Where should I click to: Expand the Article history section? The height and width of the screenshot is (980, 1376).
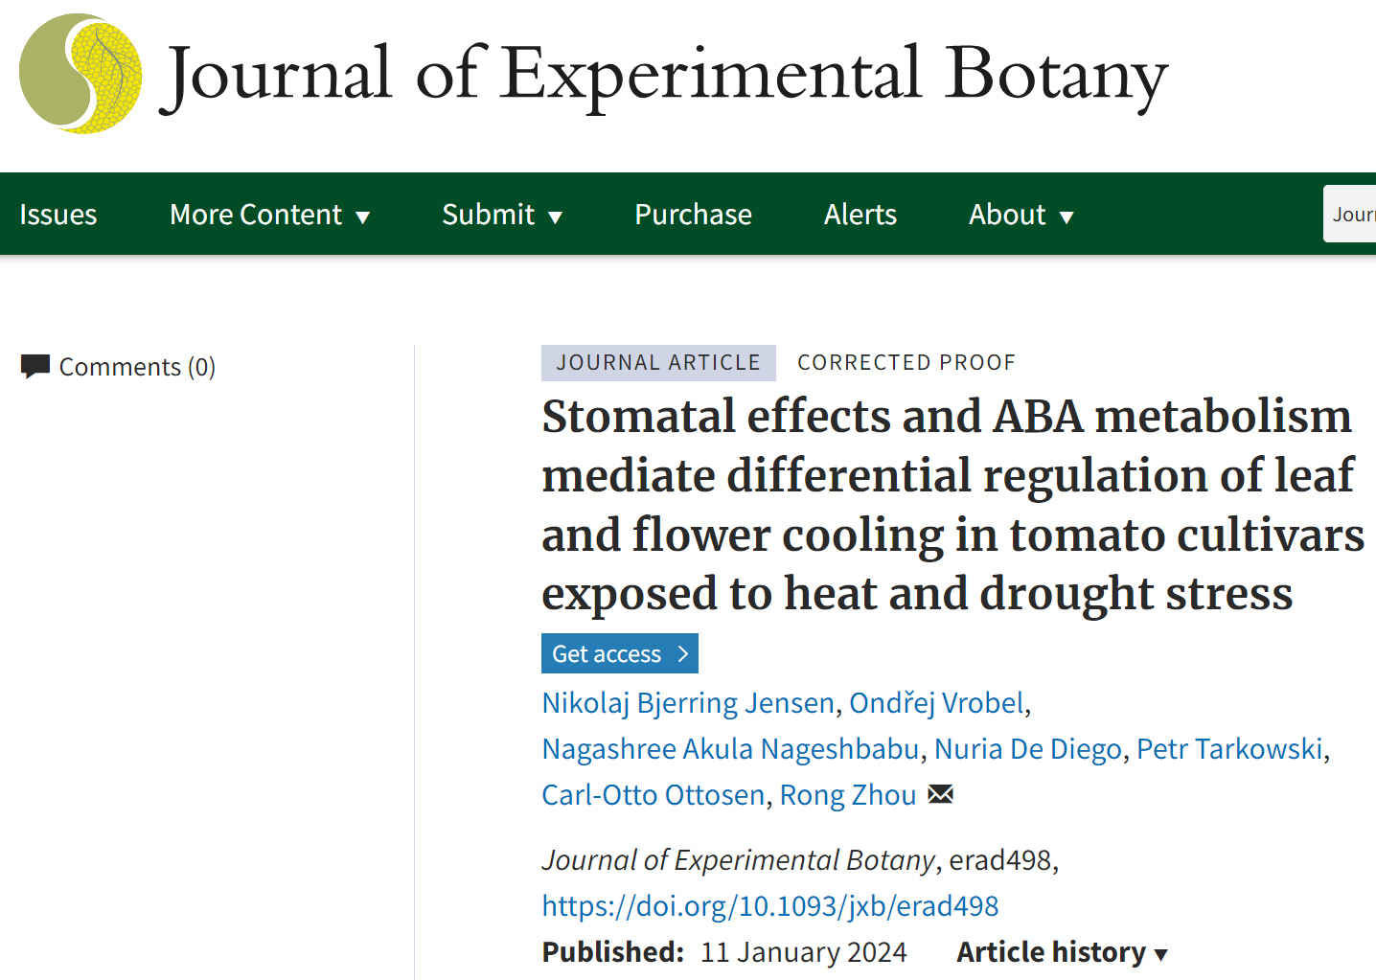coord(1062,952)
